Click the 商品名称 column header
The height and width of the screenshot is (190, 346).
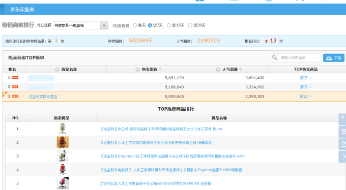(x=219, y=118)
